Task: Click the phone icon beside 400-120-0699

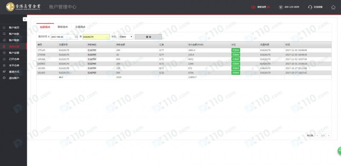Action: 281,7
